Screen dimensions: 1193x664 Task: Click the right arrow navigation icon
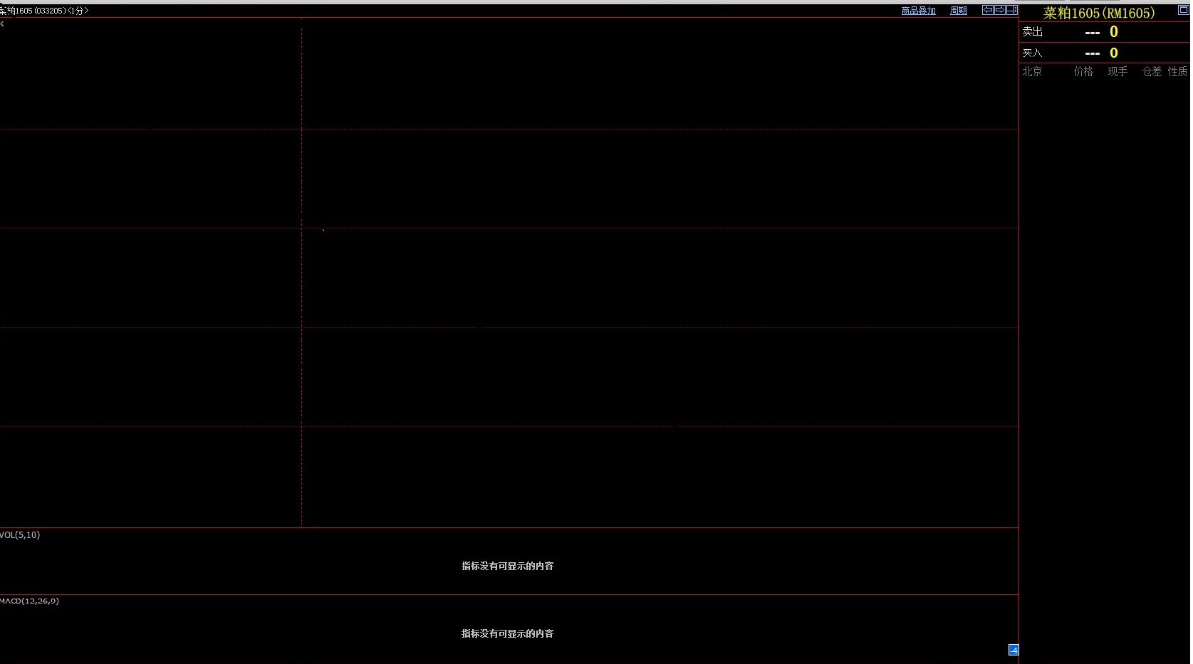click(x=999, y=10)
